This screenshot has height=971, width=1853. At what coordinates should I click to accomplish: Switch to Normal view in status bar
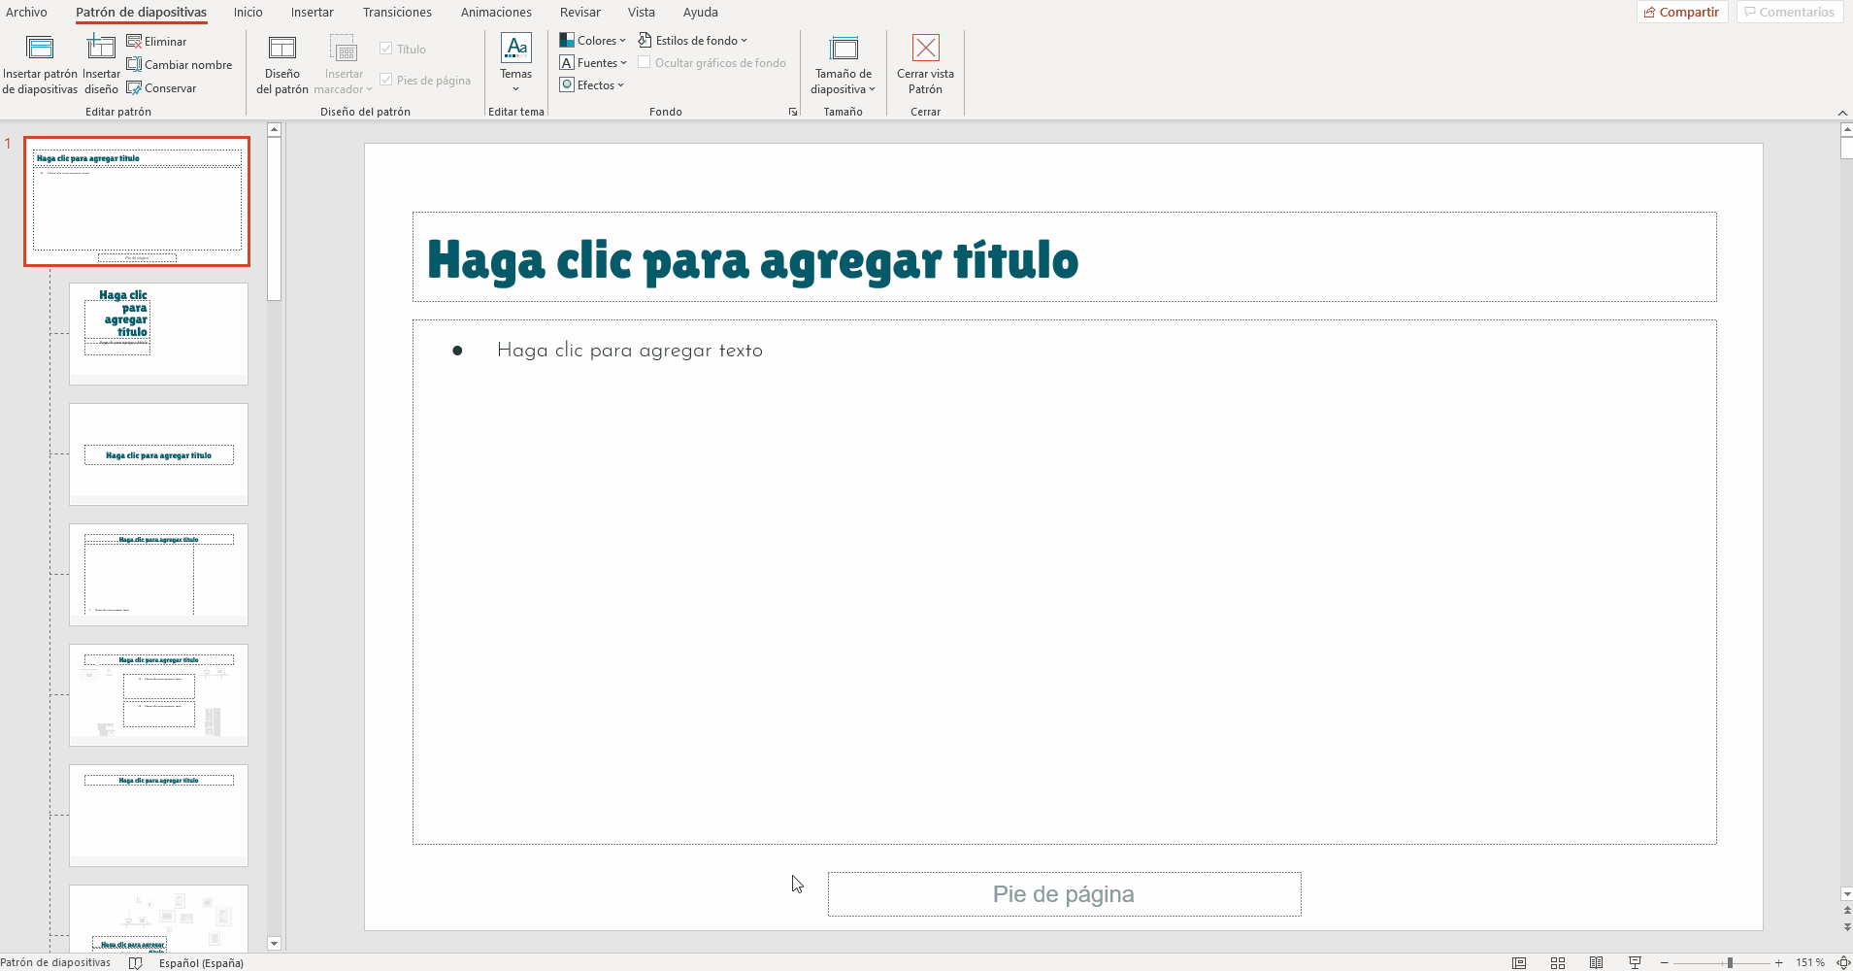pyautogui.click(x=1519, y=962)
